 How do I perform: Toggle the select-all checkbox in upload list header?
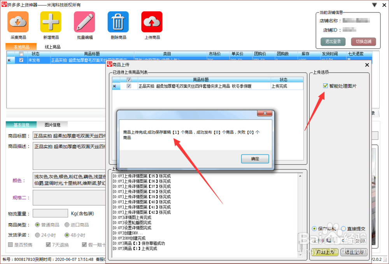coord(129,80)
